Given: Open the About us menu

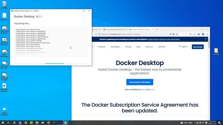Looking at the screenshot, I should 149,47.
